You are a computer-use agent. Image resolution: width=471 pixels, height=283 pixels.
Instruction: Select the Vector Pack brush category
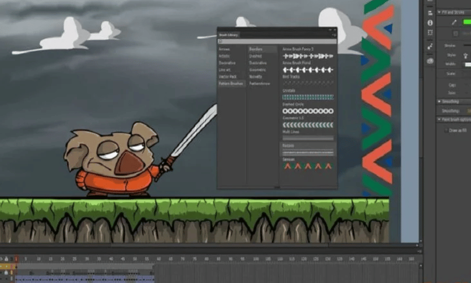[x=227, y=77]
